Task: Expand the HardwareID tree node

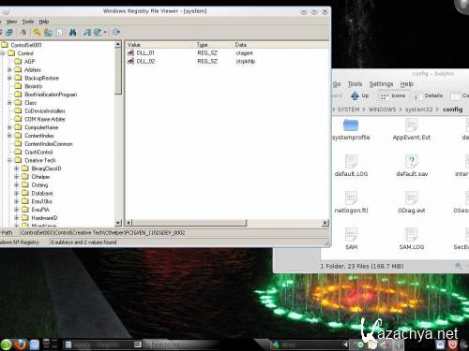Action: 17,218
